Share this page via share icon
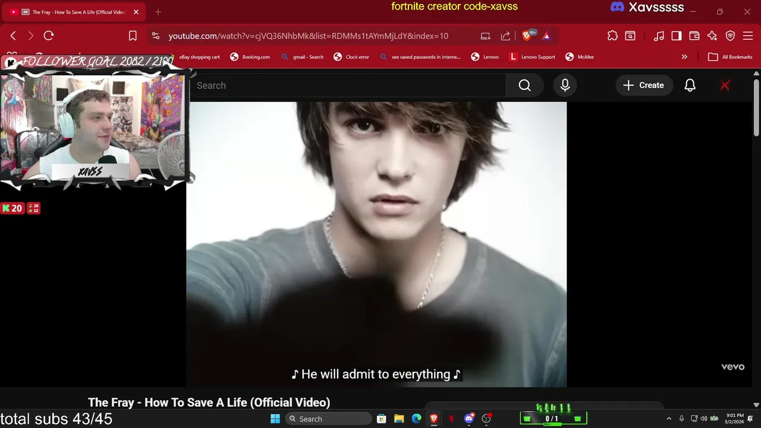Viewport: 761px width, 428px height. pyautogui.click(x=505, y=36)
